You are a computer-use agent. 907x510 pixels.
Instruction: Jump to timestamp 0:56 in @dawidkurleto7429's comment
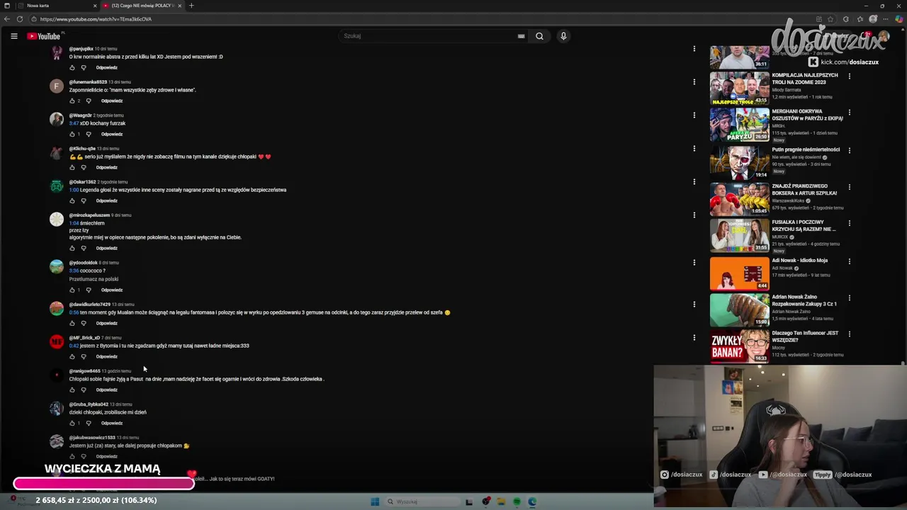(74, 312)
